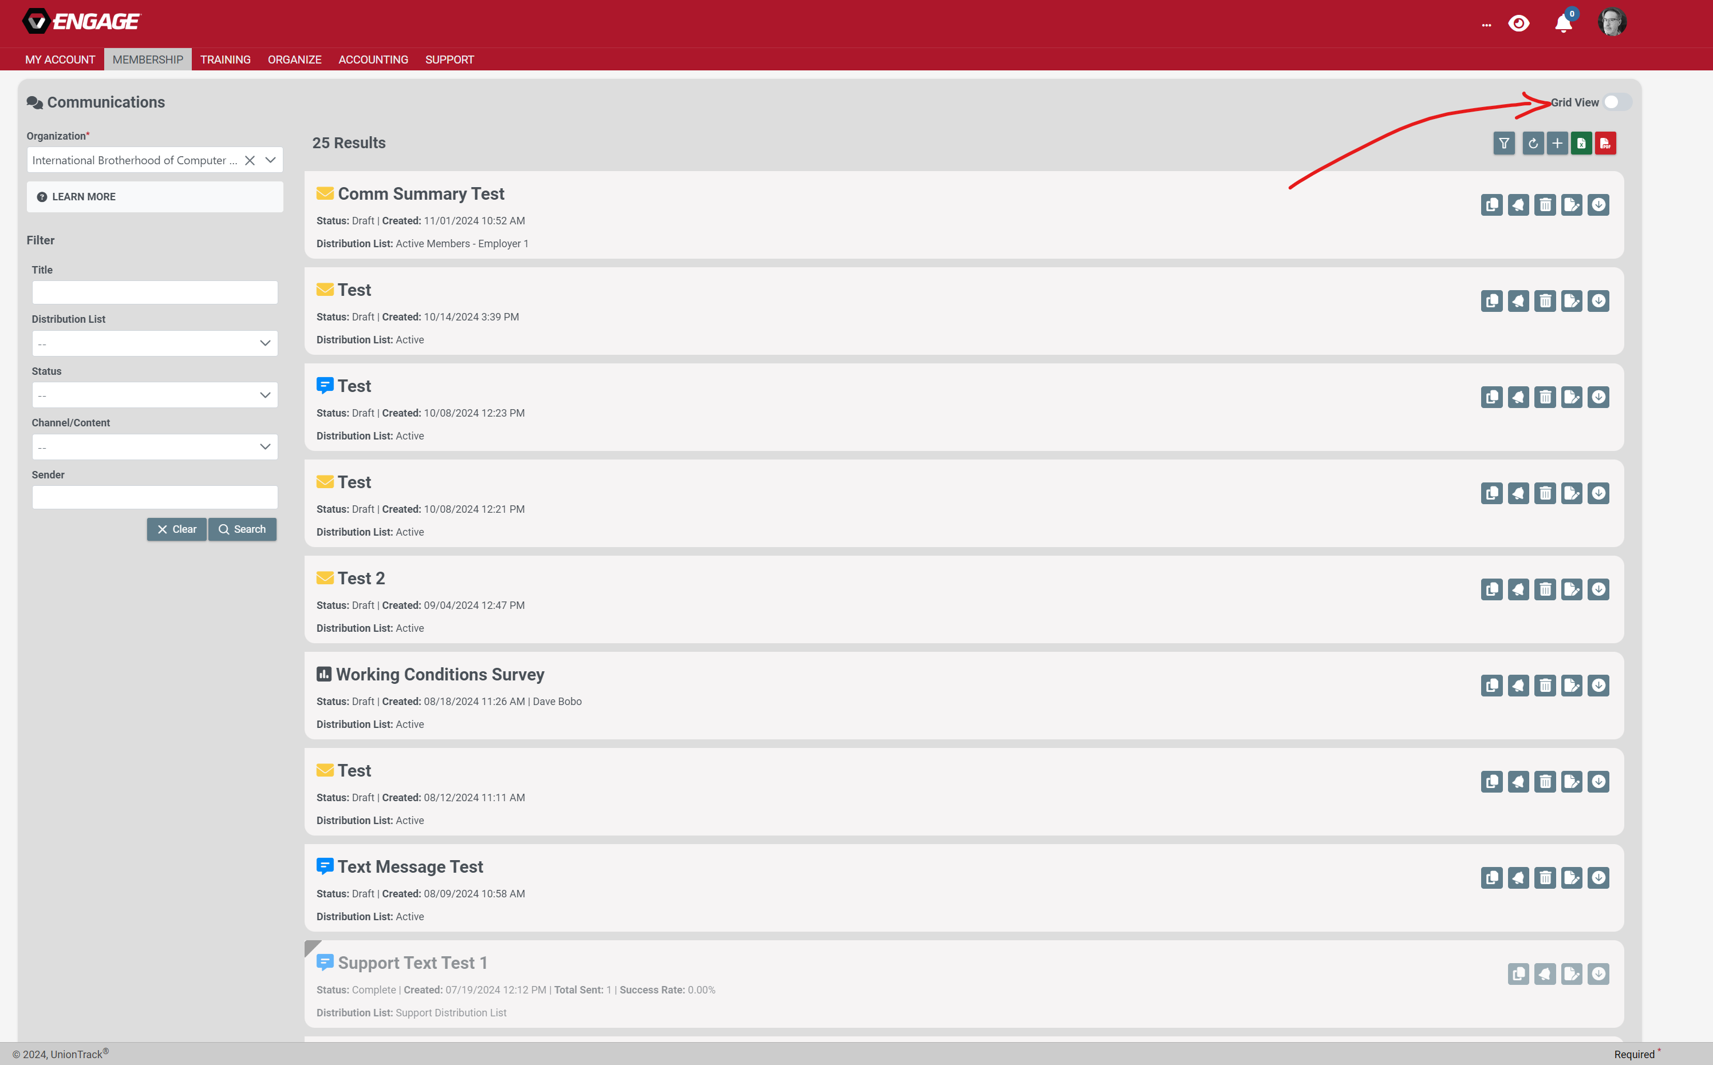The image size is (1713, 1065).
Task: Open the TRAINING menu
Action: click(x=225, y=59)
